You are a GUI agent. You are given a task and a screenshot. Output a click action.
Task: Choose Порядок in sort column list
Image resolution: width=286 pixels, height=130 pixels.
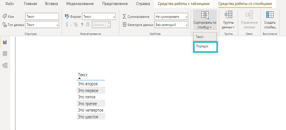(x=205, y=47)
